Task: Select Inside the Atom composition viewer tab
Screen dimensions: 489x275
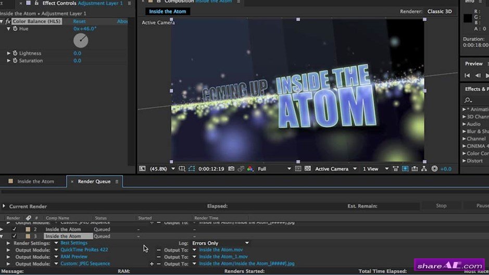Action: click(168, 11)
